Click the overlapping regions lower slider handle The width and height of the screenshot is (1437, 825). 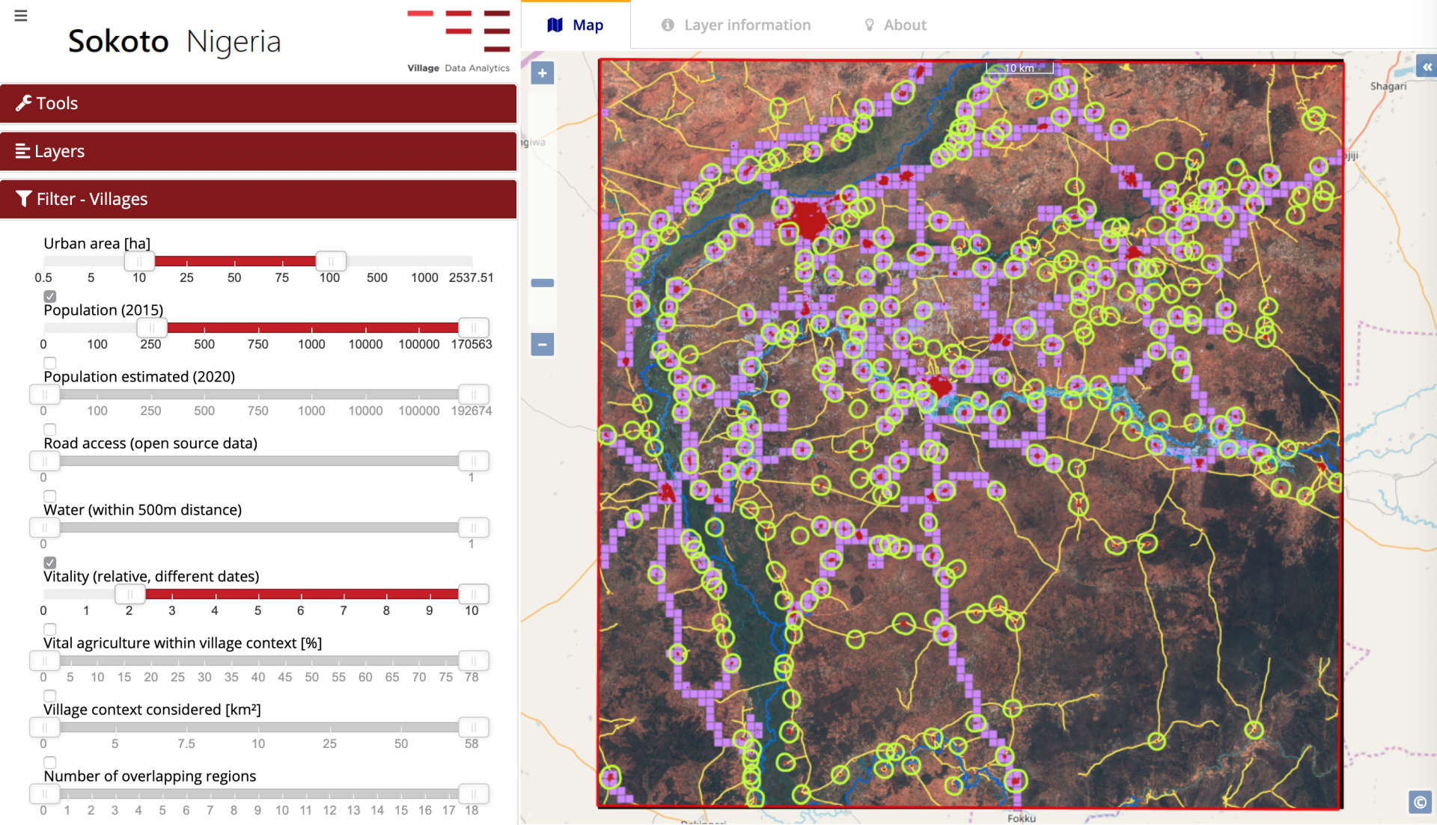point(45,794)
